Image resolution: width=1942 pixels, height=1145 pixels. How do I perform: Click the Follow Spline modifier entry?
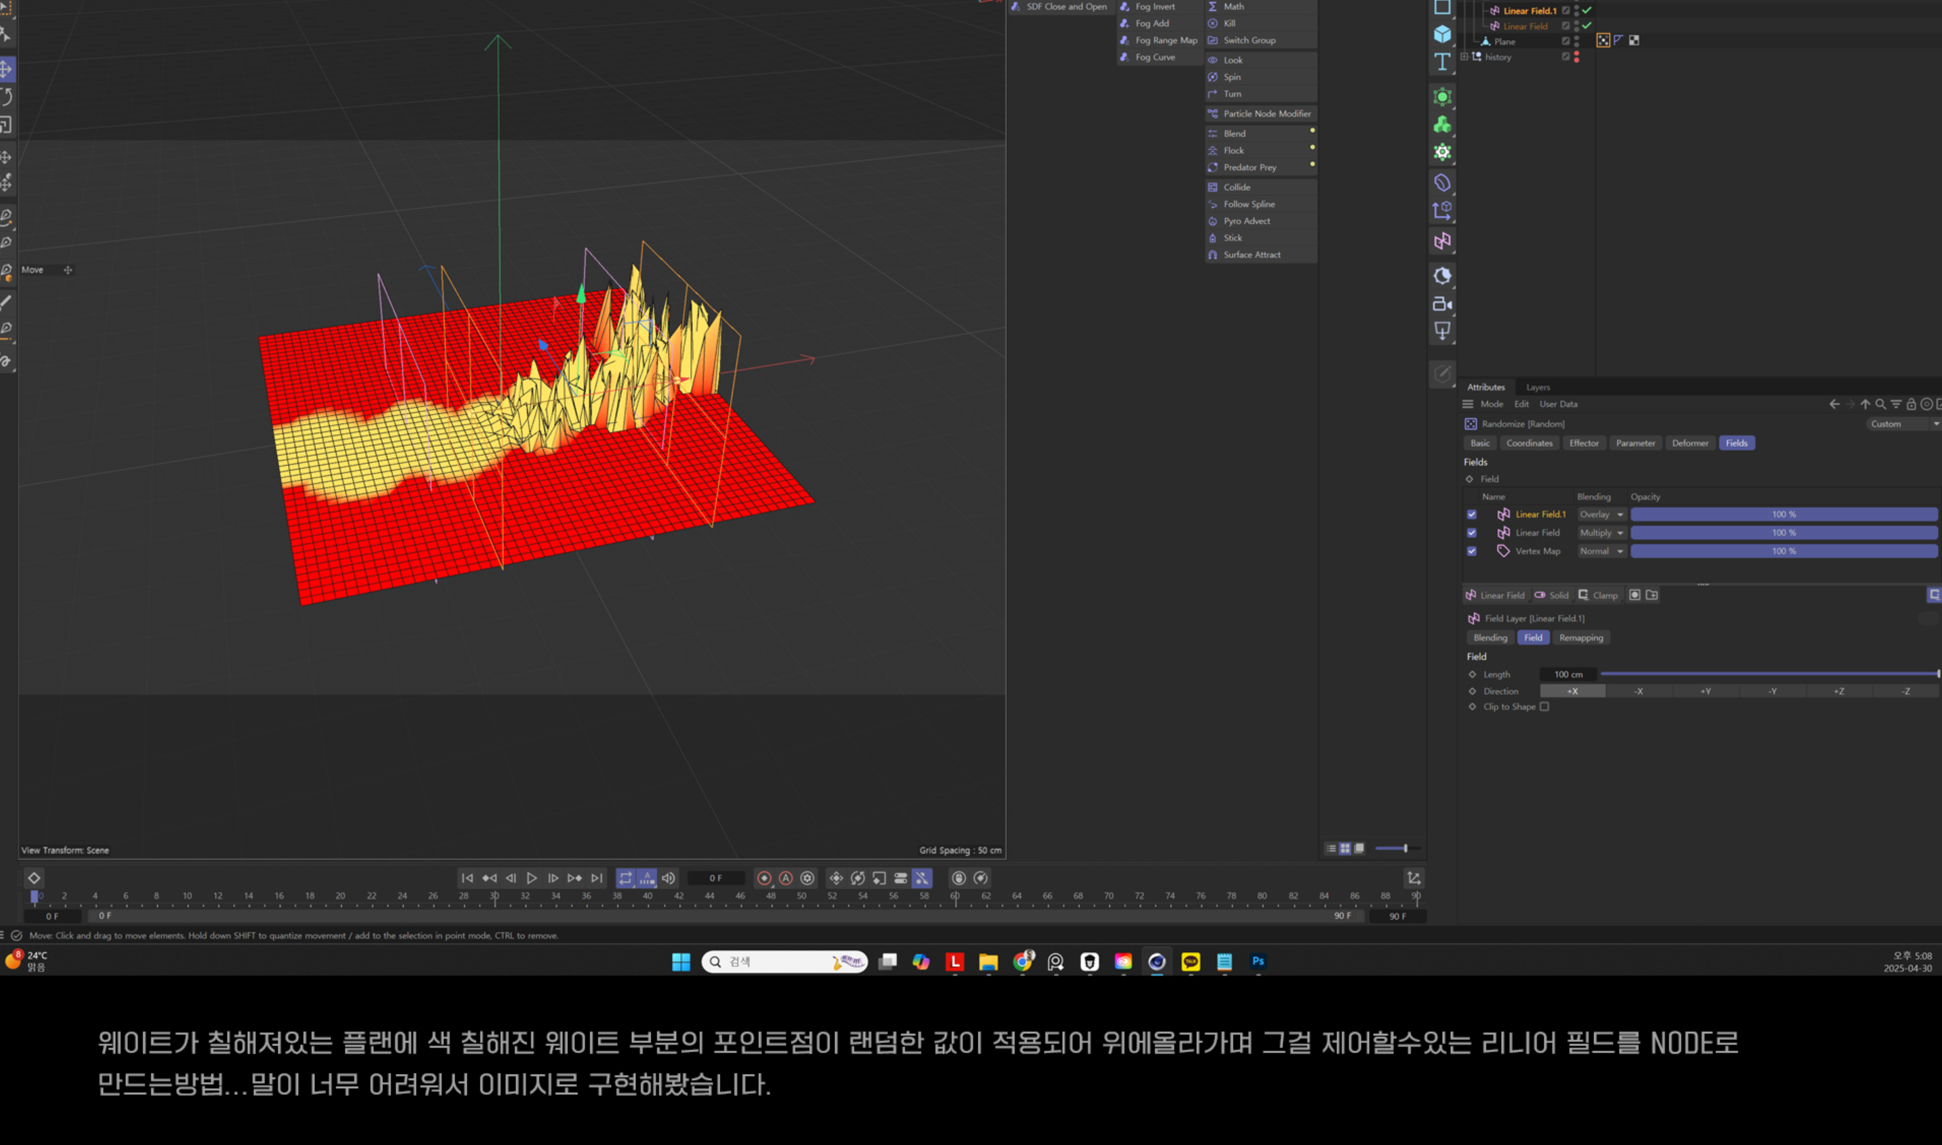tap(1261, 204)
